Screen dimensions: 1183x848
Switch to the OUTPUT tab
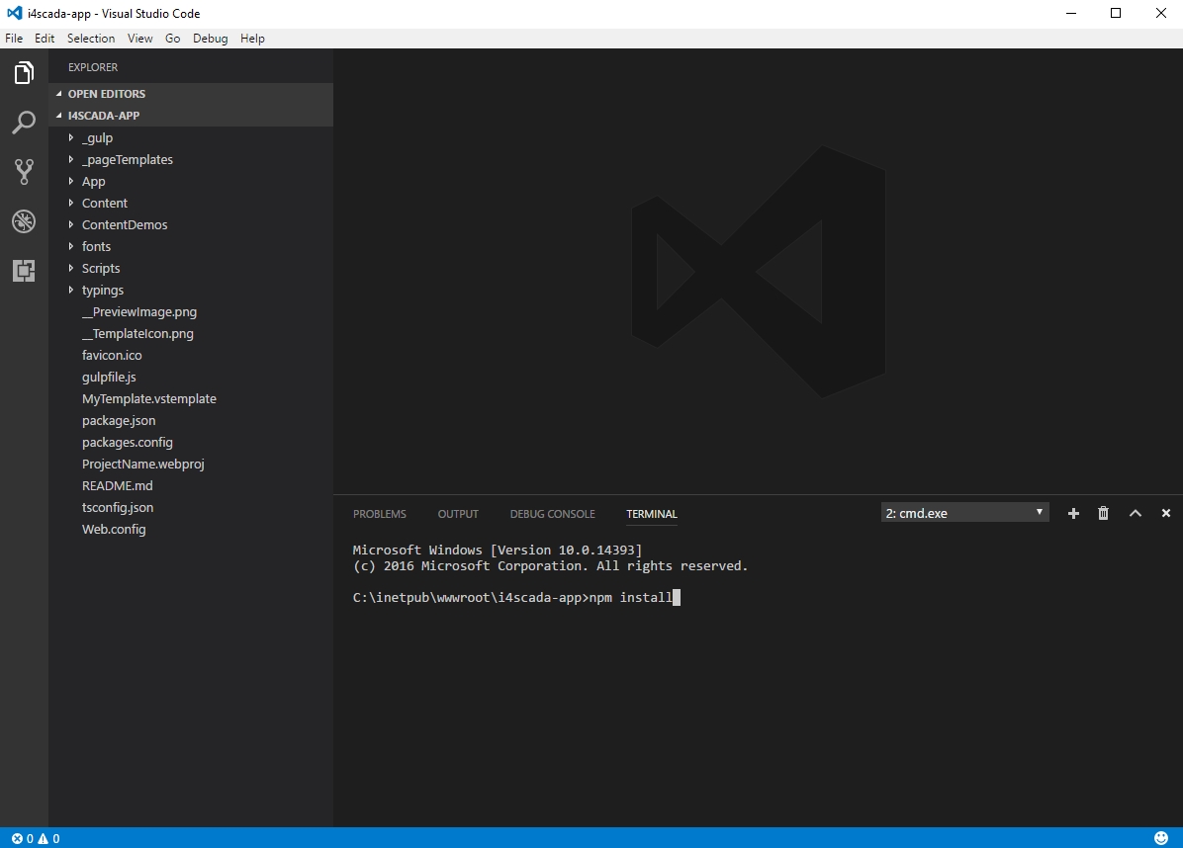tap(458, 514)
